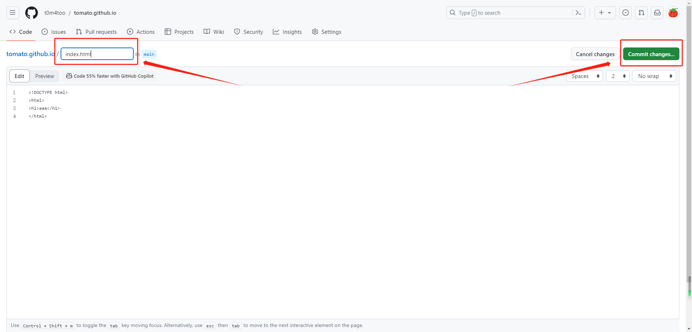
Task: Open the command palette icon
Action: pos(578,13)
